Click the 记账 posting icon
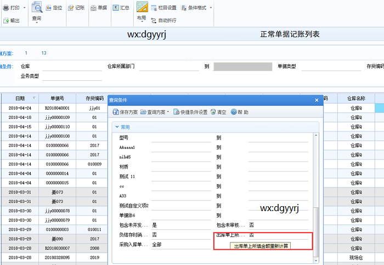The width and height of the screenshot is (384, 265). pos(71,8)
